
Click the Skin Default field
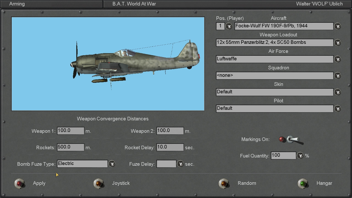(x=275, y=92)
